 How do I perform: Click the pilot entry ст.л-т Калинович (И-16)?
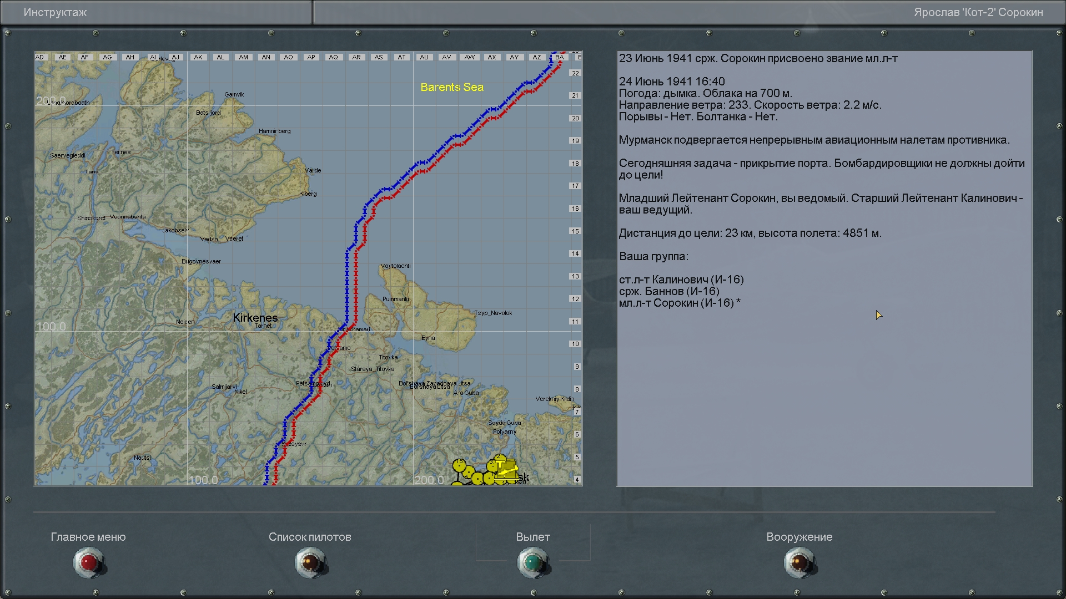(x=681, y=280)
